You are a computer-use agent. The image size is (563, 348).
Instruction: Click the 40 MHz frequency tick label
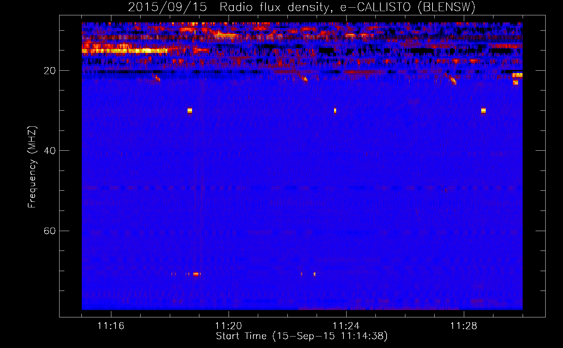(x=50, y=151)
